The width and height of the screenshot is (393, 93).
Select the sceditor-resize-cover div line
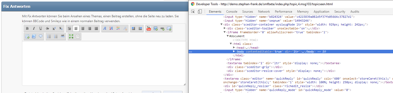tap(281, 71)
